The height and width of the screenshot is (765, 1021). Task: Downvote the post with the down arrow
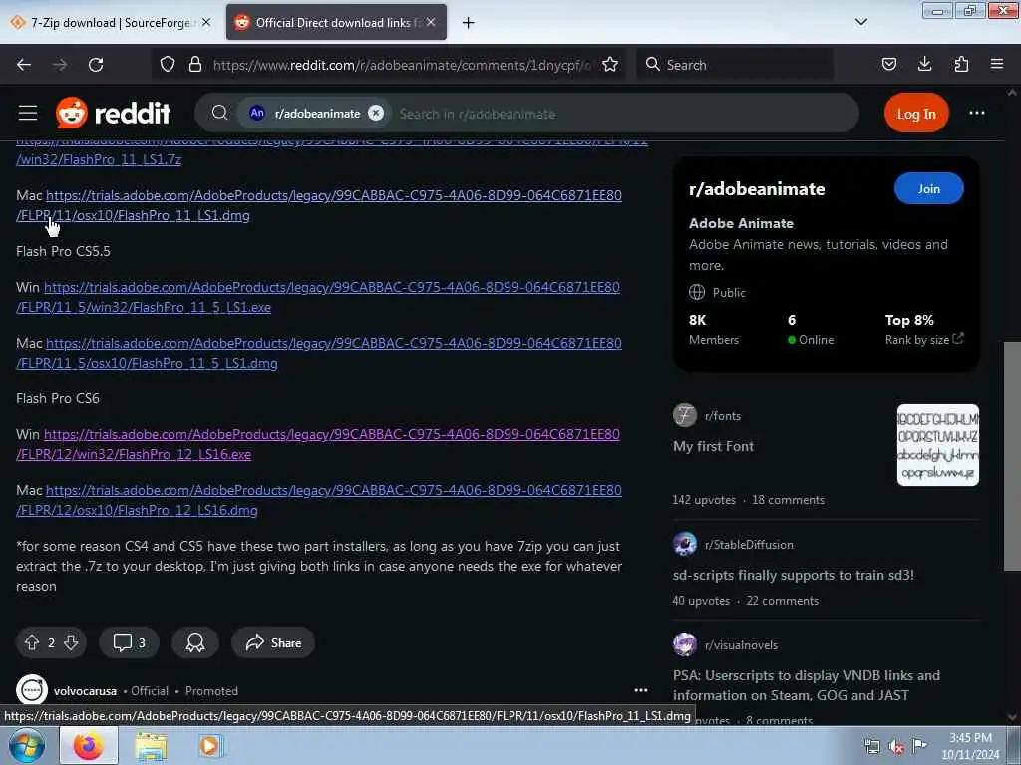tap(71, 642)
